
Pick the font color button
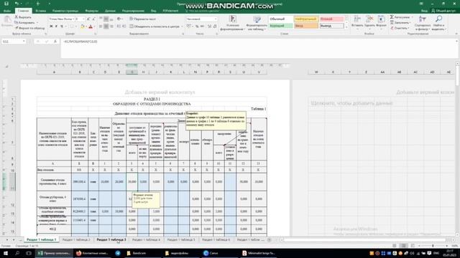(x=91, y=27)
